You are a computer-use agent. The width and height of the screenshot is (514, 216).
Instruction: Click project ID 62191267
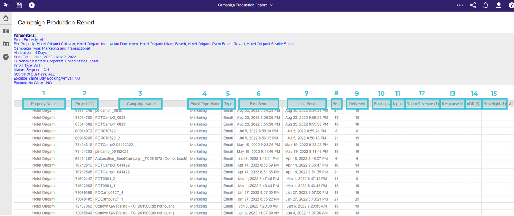[84, 159]
